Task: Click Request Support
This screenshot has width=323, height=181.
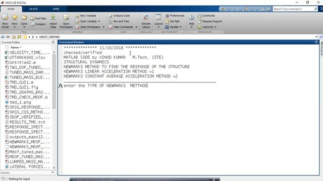Action: [210, 21]
